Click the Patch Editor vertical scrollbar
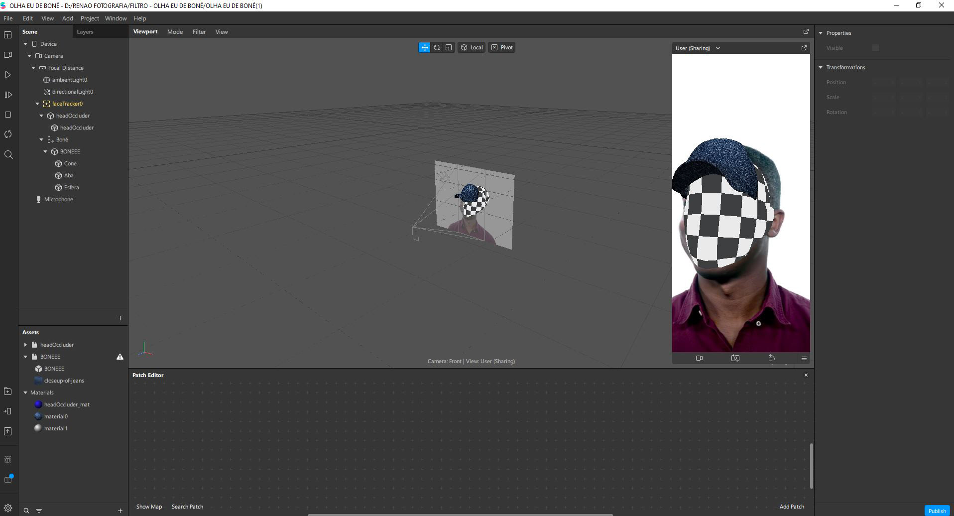 tap(812, 466)
